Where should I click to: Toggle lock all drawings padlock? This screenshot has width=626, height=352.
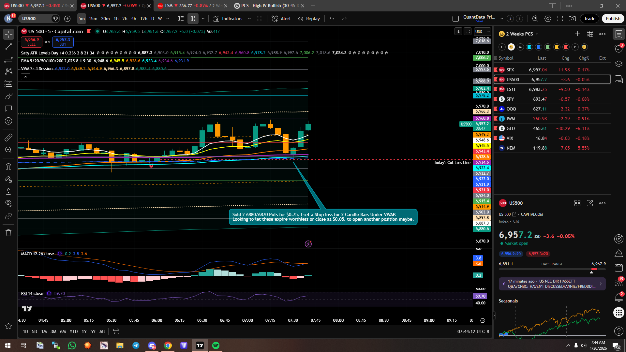8,191
